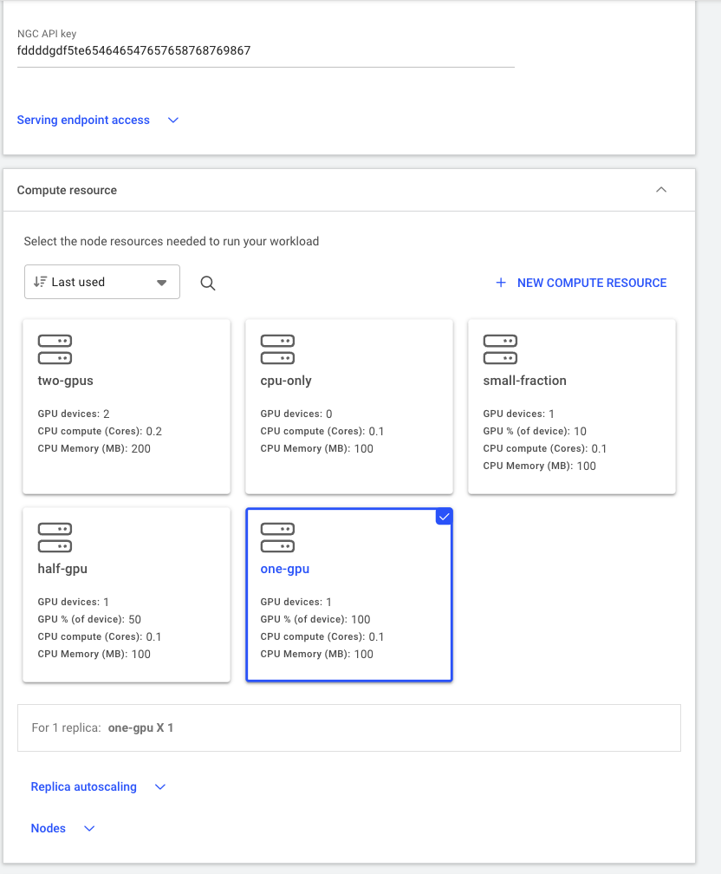Open the Last used sort dropdown
Image resolution: width=721 pixels, height=874 pixels.
[x=102, y=282]
